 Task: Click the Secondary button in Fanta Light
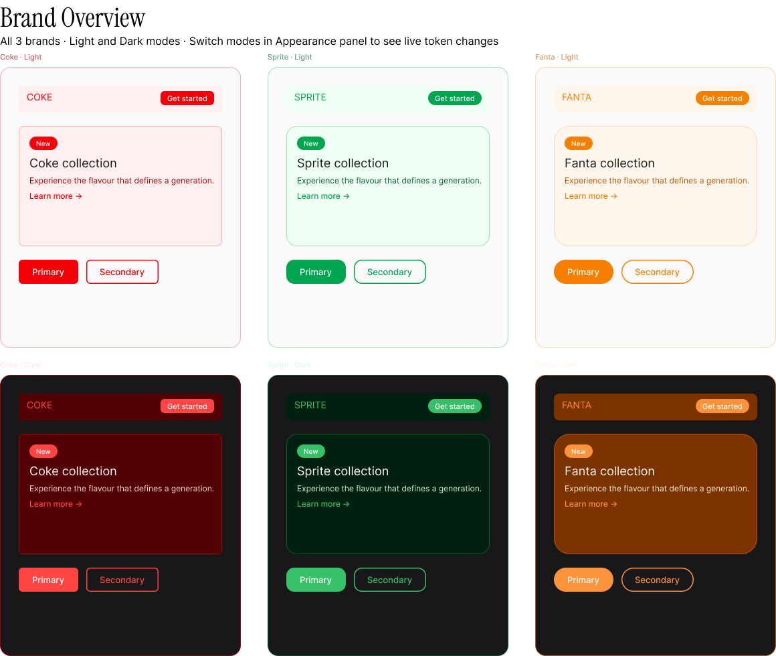coord(657,272)
